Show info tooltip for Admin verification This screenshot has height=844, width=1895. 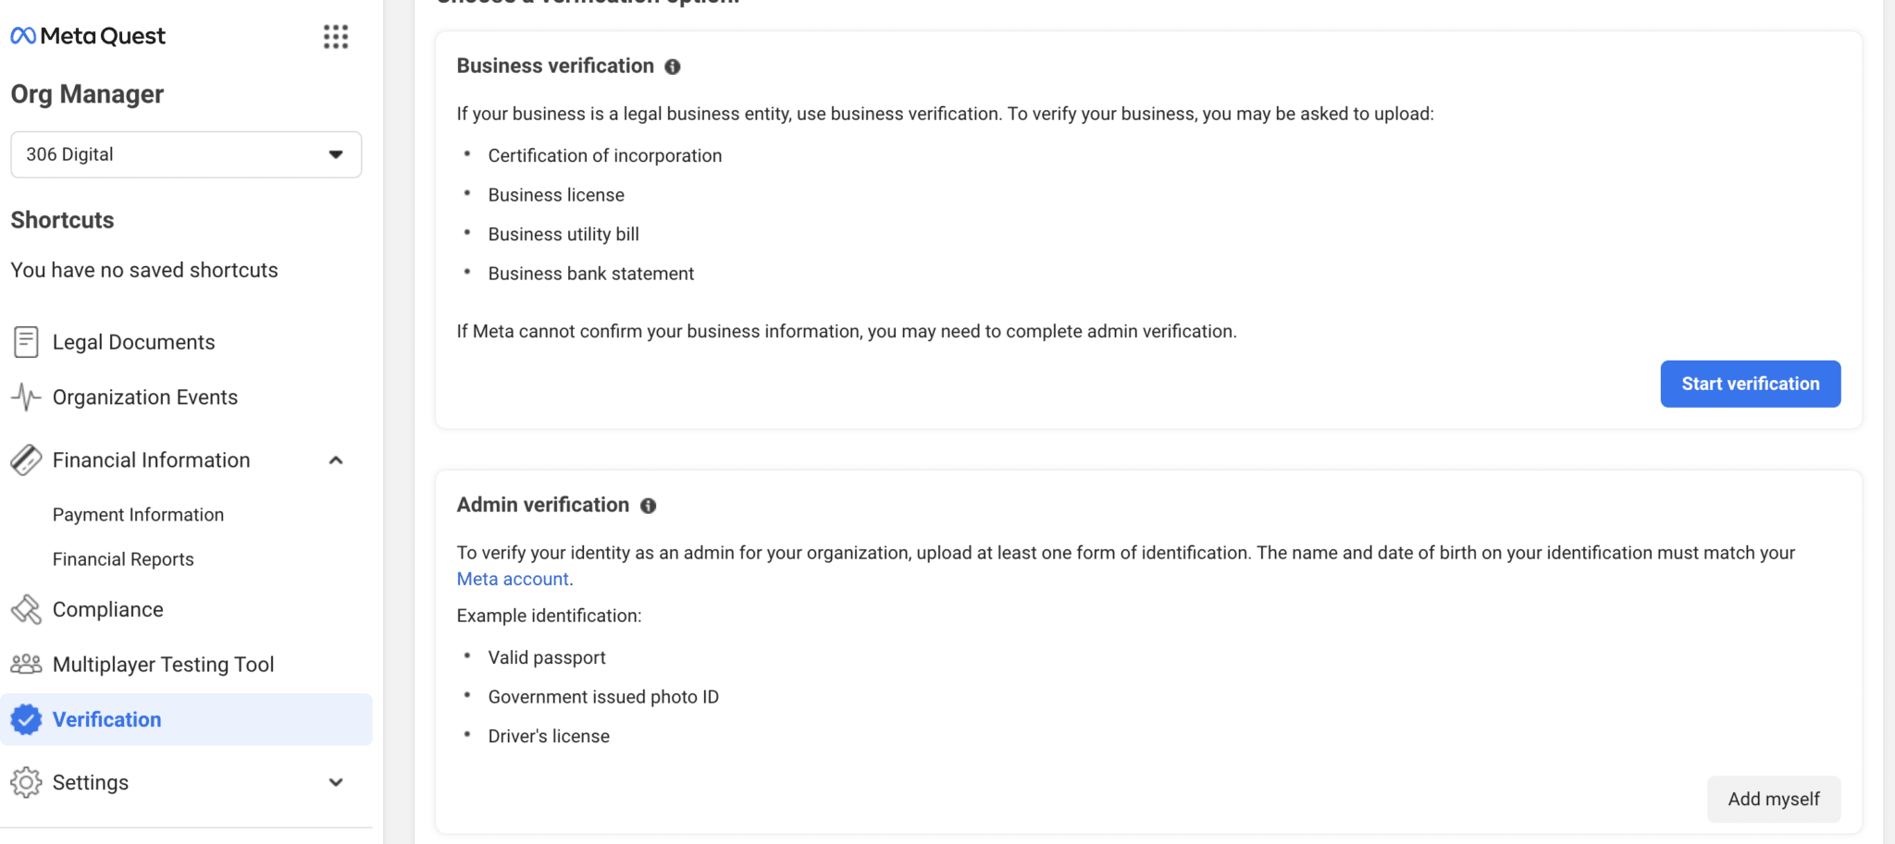click(x=649, y=506)
